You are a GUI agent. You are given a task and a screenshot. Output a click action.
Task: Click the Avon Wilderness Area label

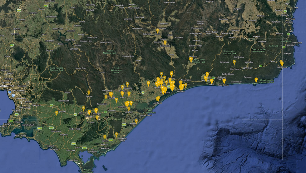pyautogui.click(x=116, y=70)
